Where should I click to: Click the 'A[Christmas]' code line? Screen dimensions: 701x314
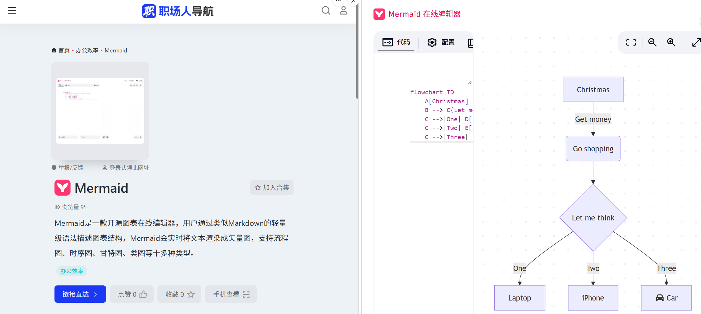tap(447, 101)
